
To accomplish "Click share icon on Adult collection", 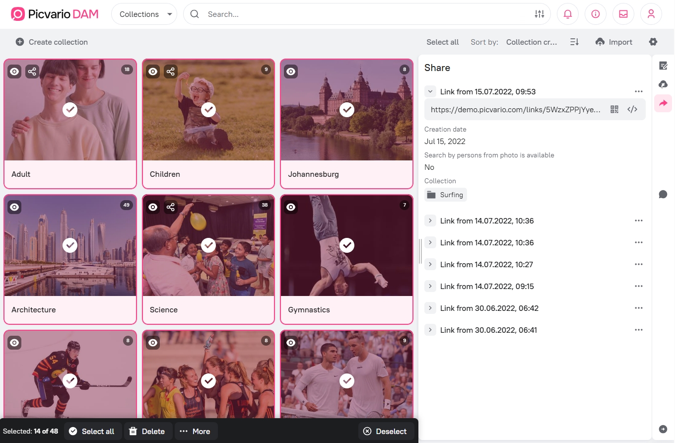I will (x=32, y=72).
